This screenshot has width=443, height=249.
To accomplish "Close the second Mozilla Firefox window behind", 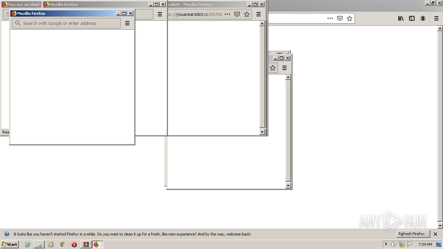I will 163,4.
